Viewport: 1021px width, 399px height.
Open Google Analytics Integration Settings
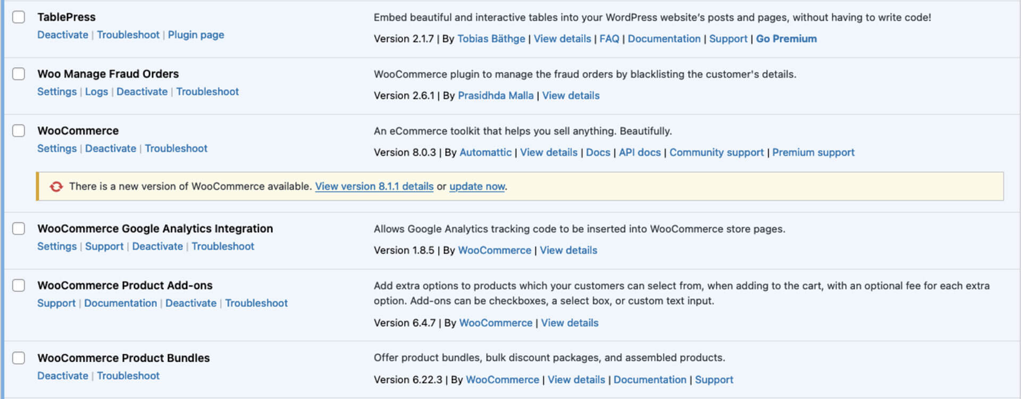57,246
